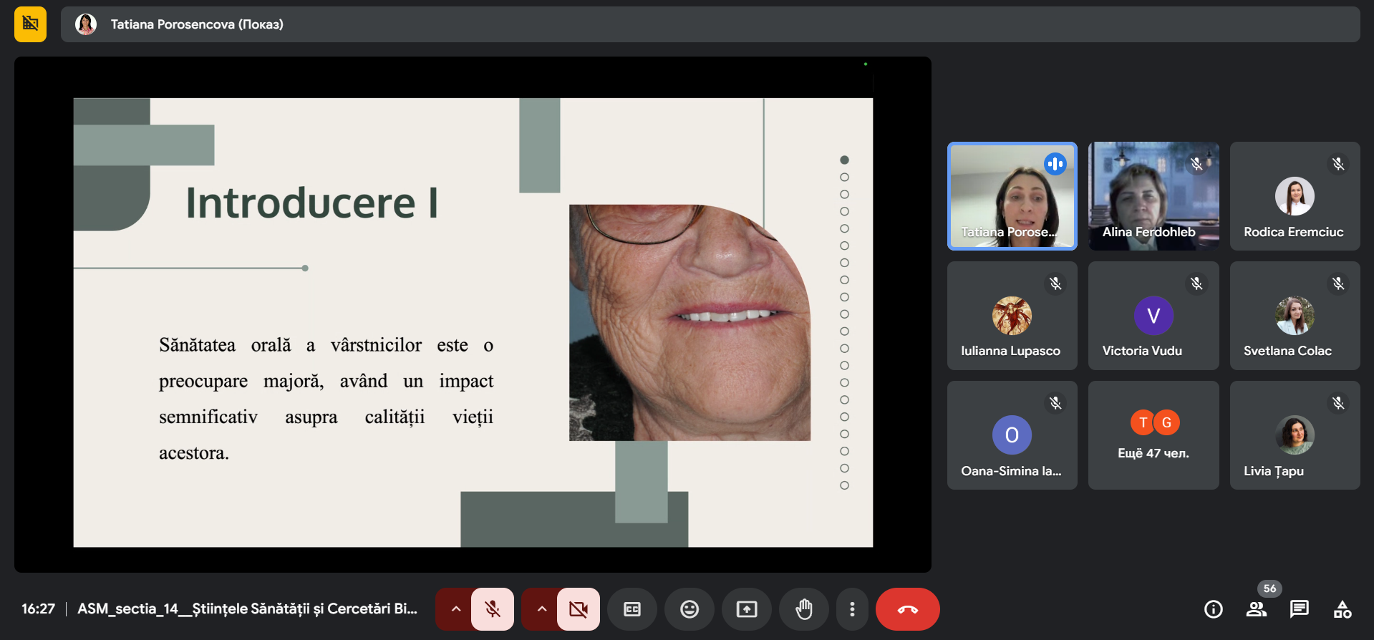Toggle closed captions
Image resolution: width=1374 pixels, height=640 pixels.
(x=632, y=609)
